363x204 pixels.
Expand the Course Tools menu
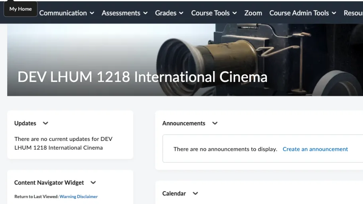coord(214,13)
